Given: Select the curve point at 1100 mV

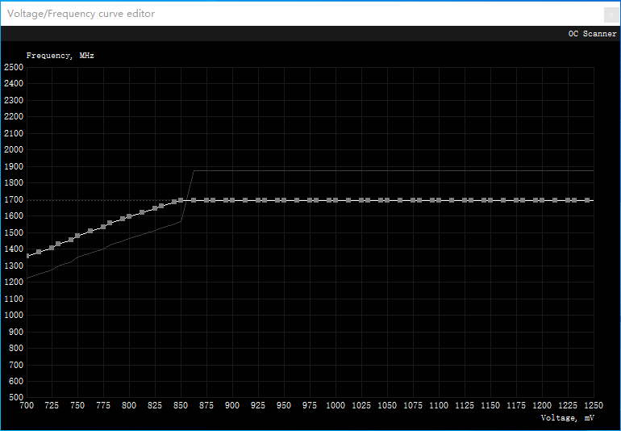Looking at the screenshot, I should [x=439, y=200].
